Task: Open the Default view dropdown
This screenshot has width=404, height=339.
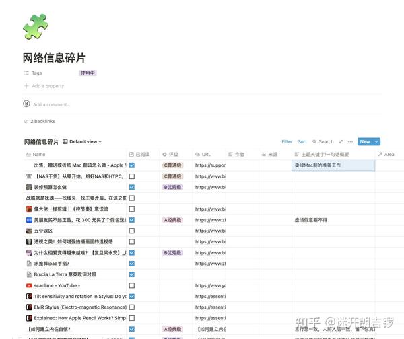Action: pos(82,141)
